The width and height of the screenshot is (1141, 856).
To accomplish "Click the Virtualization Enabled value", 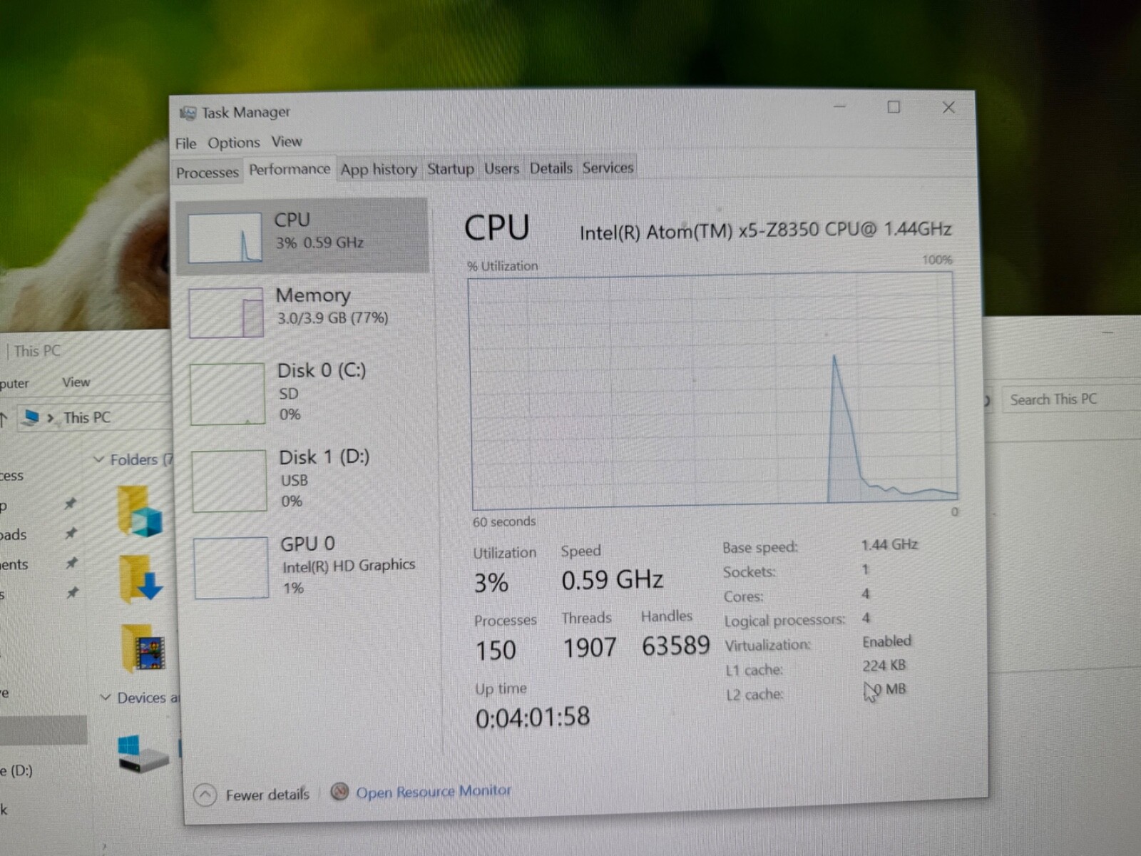I will coord(887,641).
